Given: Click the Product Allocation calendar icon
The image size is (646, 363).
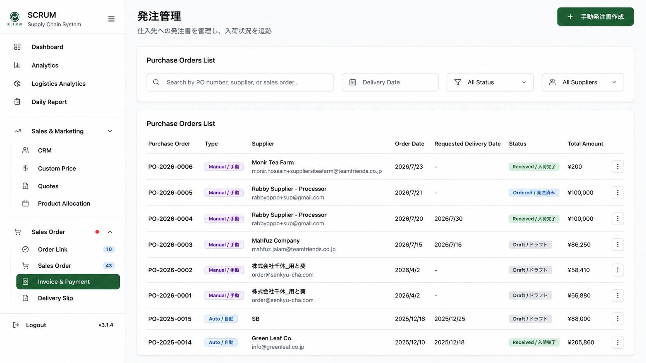Looking at the screenshot, I should coord(25,203).
